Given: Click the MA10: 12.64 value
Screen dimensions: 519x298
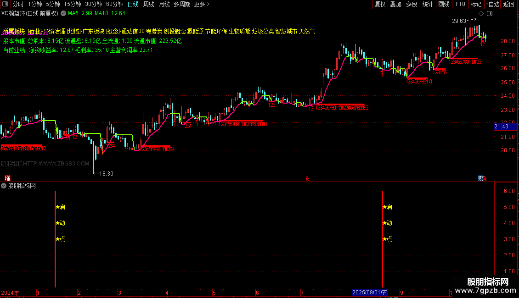Looking at the screenshot, I should pos(110,14).
